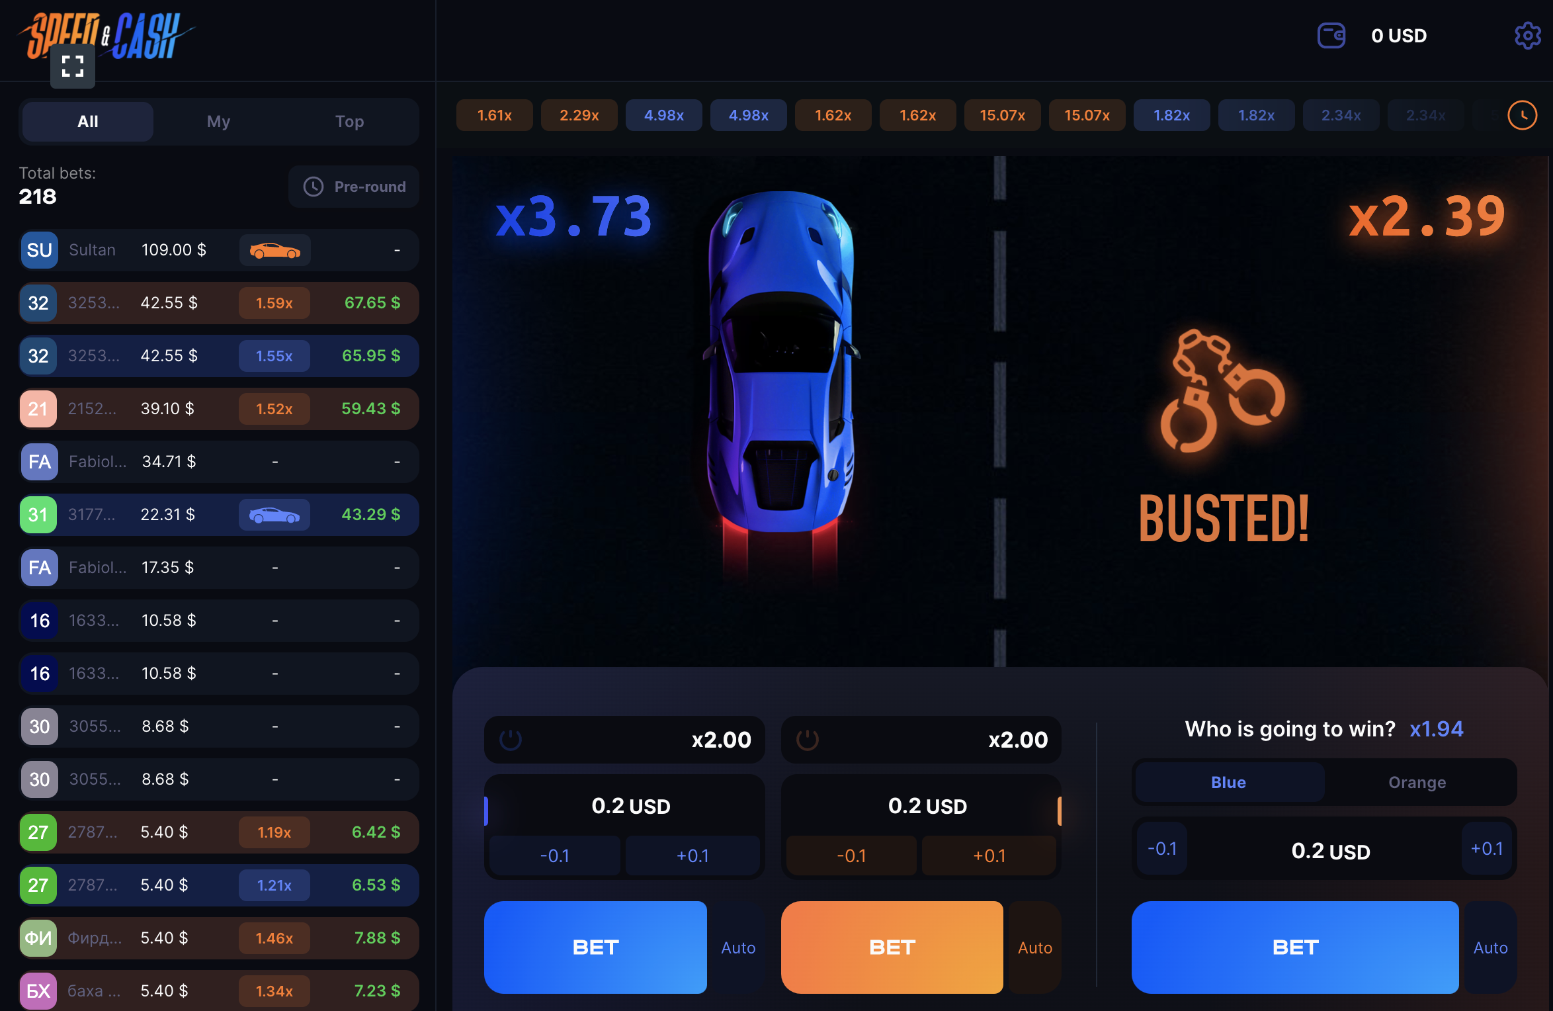Screen dimensions: 1553x1011
Task: Open the settings gear icon
Action: [1527, 36]
